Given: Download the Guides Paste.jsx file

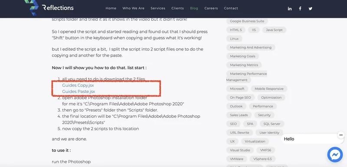Looking at the screenshot, I should (79, 91).
